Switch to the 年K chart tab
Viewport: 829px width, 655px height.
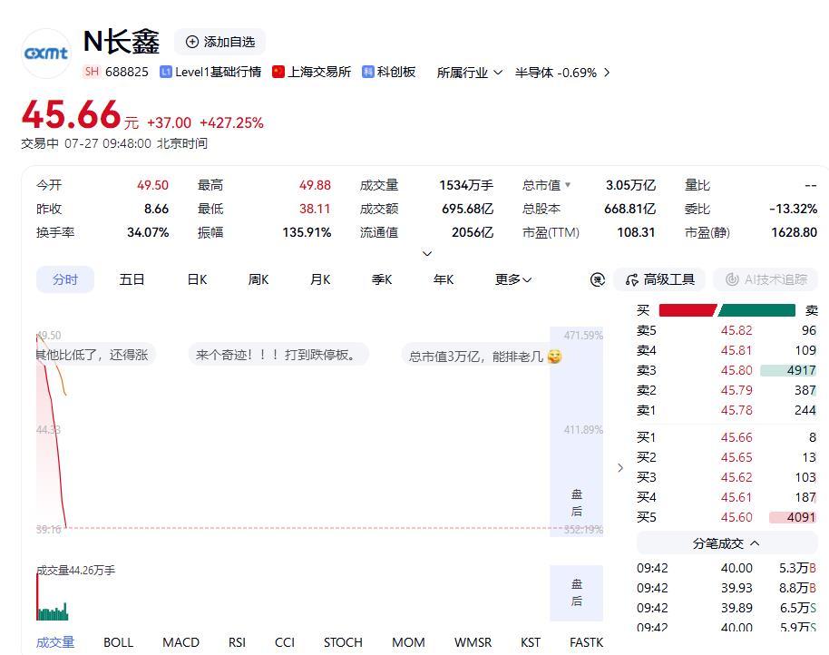pos(444,279)
